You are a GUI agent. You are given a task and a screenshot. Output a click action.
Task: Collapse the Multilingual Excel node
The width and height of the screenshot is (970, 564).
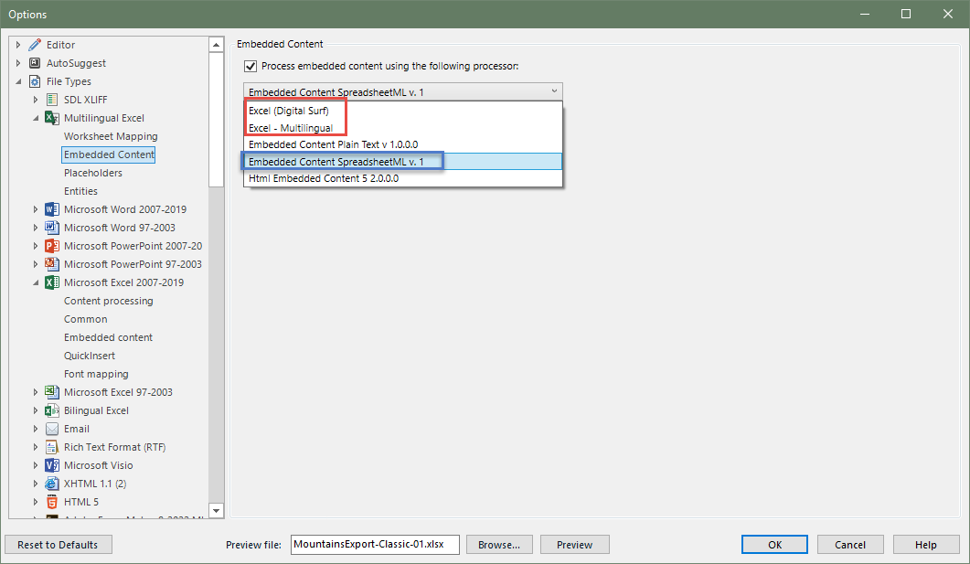[36, 118]
